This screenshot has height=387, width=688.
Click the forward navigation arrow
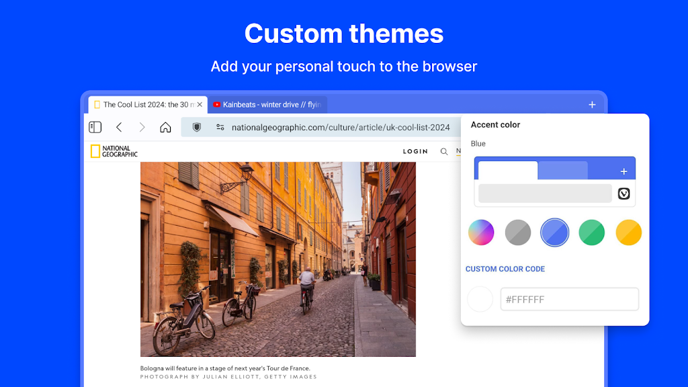coord(142,127)
